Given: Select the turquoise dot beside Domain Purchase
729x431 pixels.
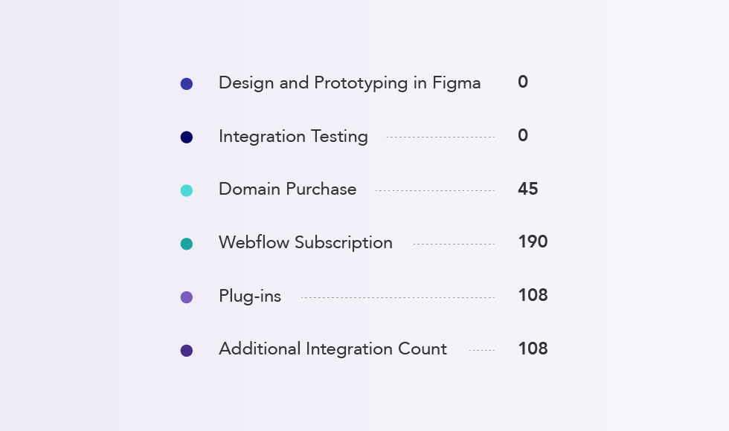Looking at the screenshot, I should point(187,191).
